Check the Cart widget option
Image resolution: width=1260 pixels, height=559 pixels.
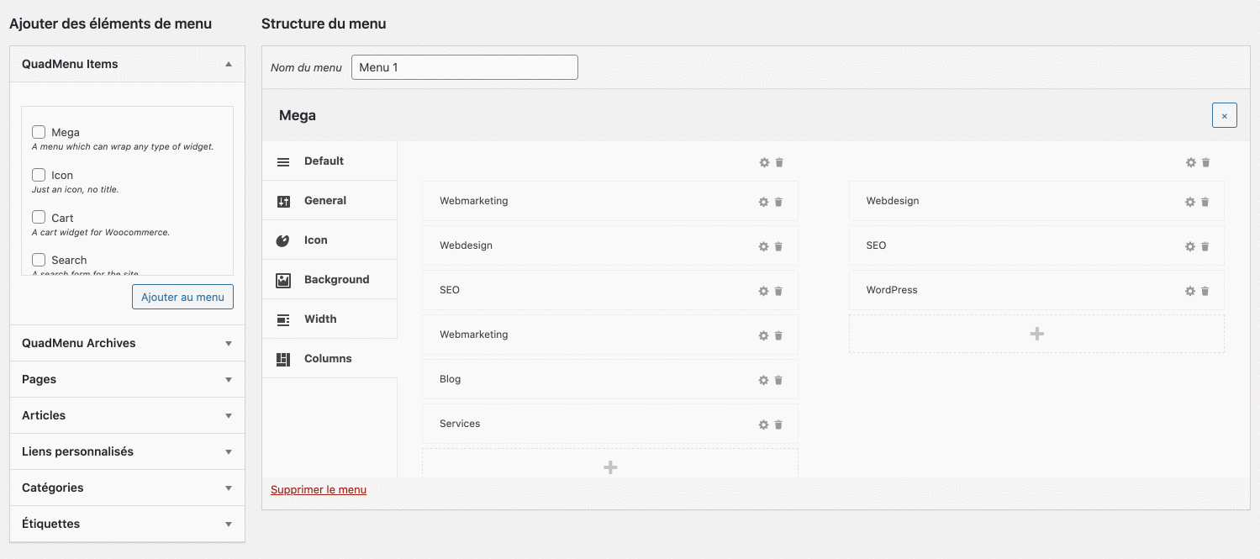coord(38,217)
